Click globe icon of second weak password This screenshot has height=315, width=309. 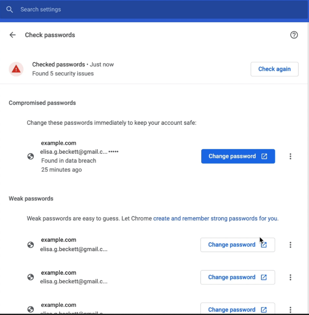[30, 277]
